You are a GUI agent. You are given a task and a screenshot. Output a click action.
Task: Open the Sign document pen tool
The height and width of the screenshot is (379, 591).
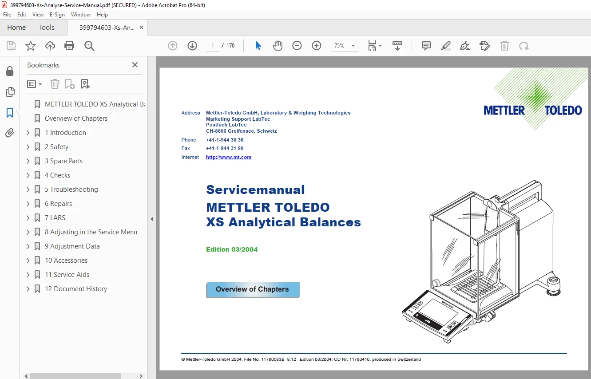pos(465,46)
